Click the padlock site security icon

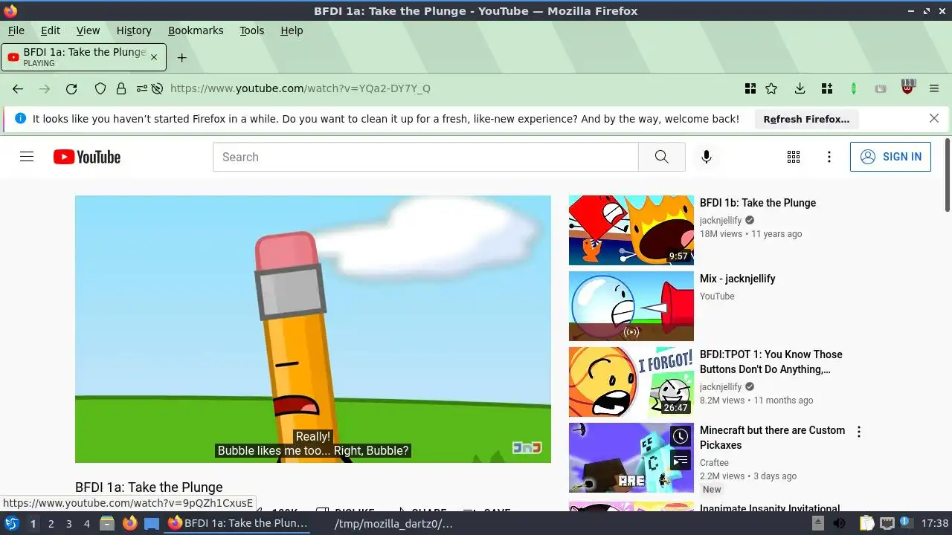120,88
